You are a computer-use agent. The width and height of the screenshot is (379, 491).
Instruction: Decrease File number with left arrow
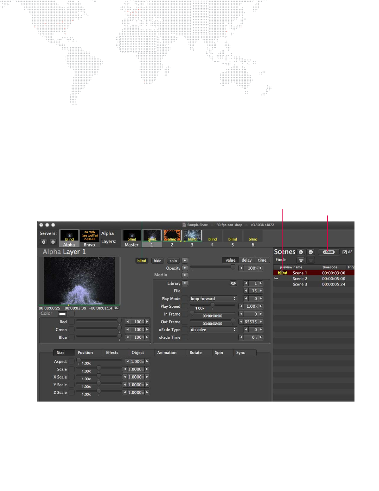click(x=246, y=291)
